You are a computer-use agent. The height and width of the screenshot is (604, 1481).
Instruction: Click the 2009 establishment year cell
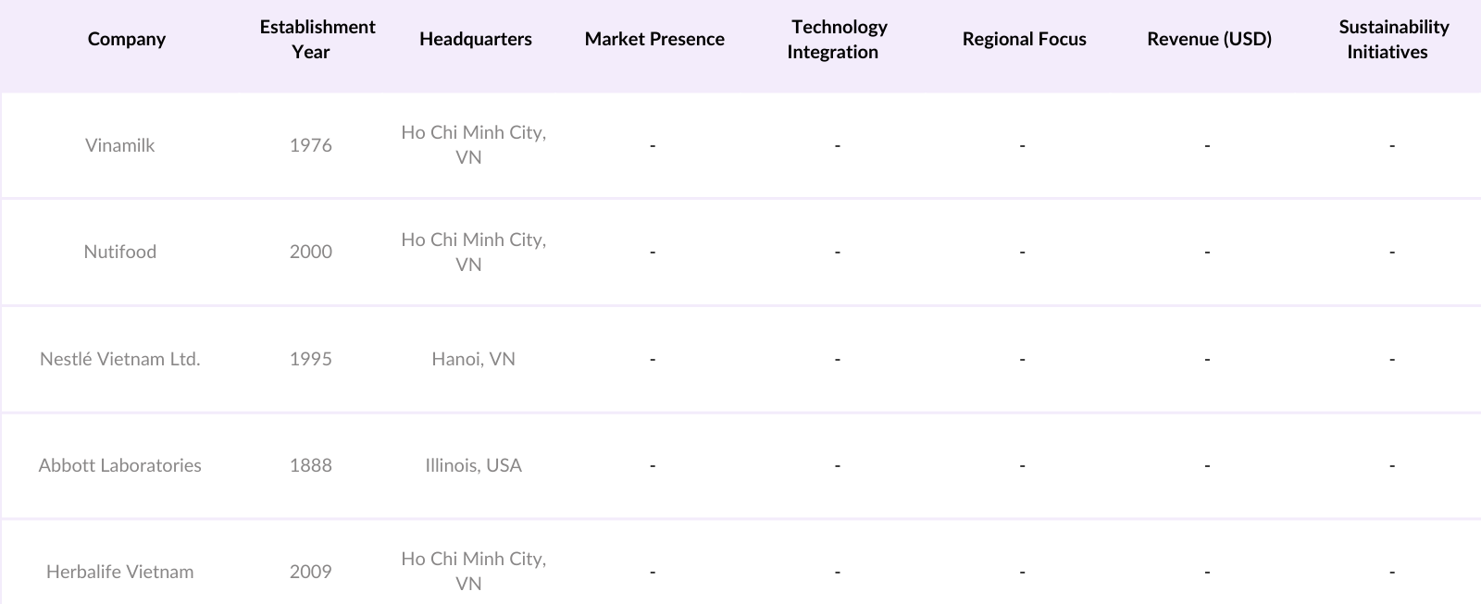(311, 572)
